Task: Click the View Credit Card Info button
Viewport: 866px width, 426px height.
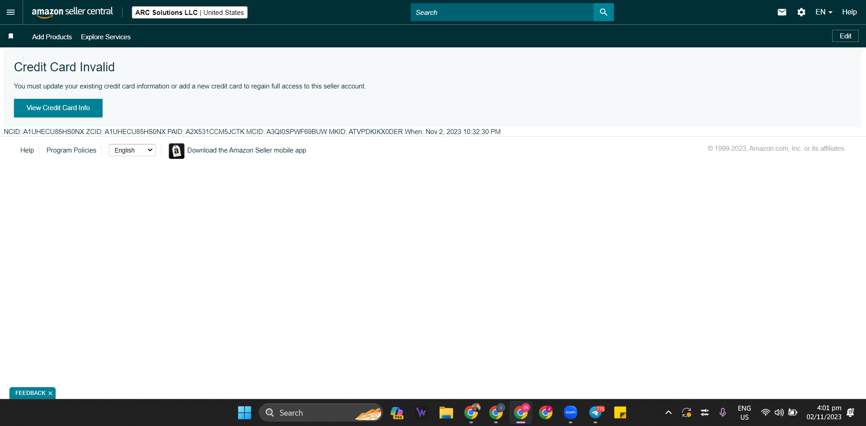Action: pos(58,108)
